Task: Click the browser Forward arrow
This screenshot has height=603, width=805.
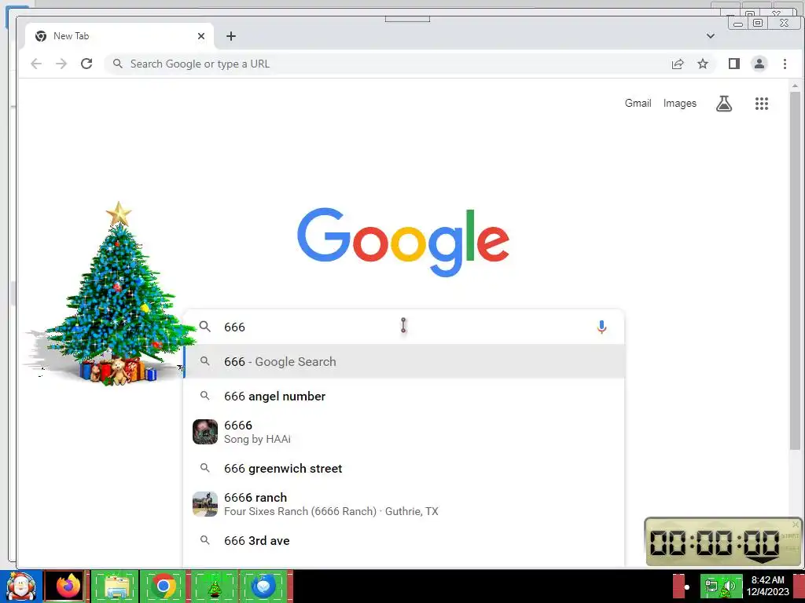Action: (61, 64)
